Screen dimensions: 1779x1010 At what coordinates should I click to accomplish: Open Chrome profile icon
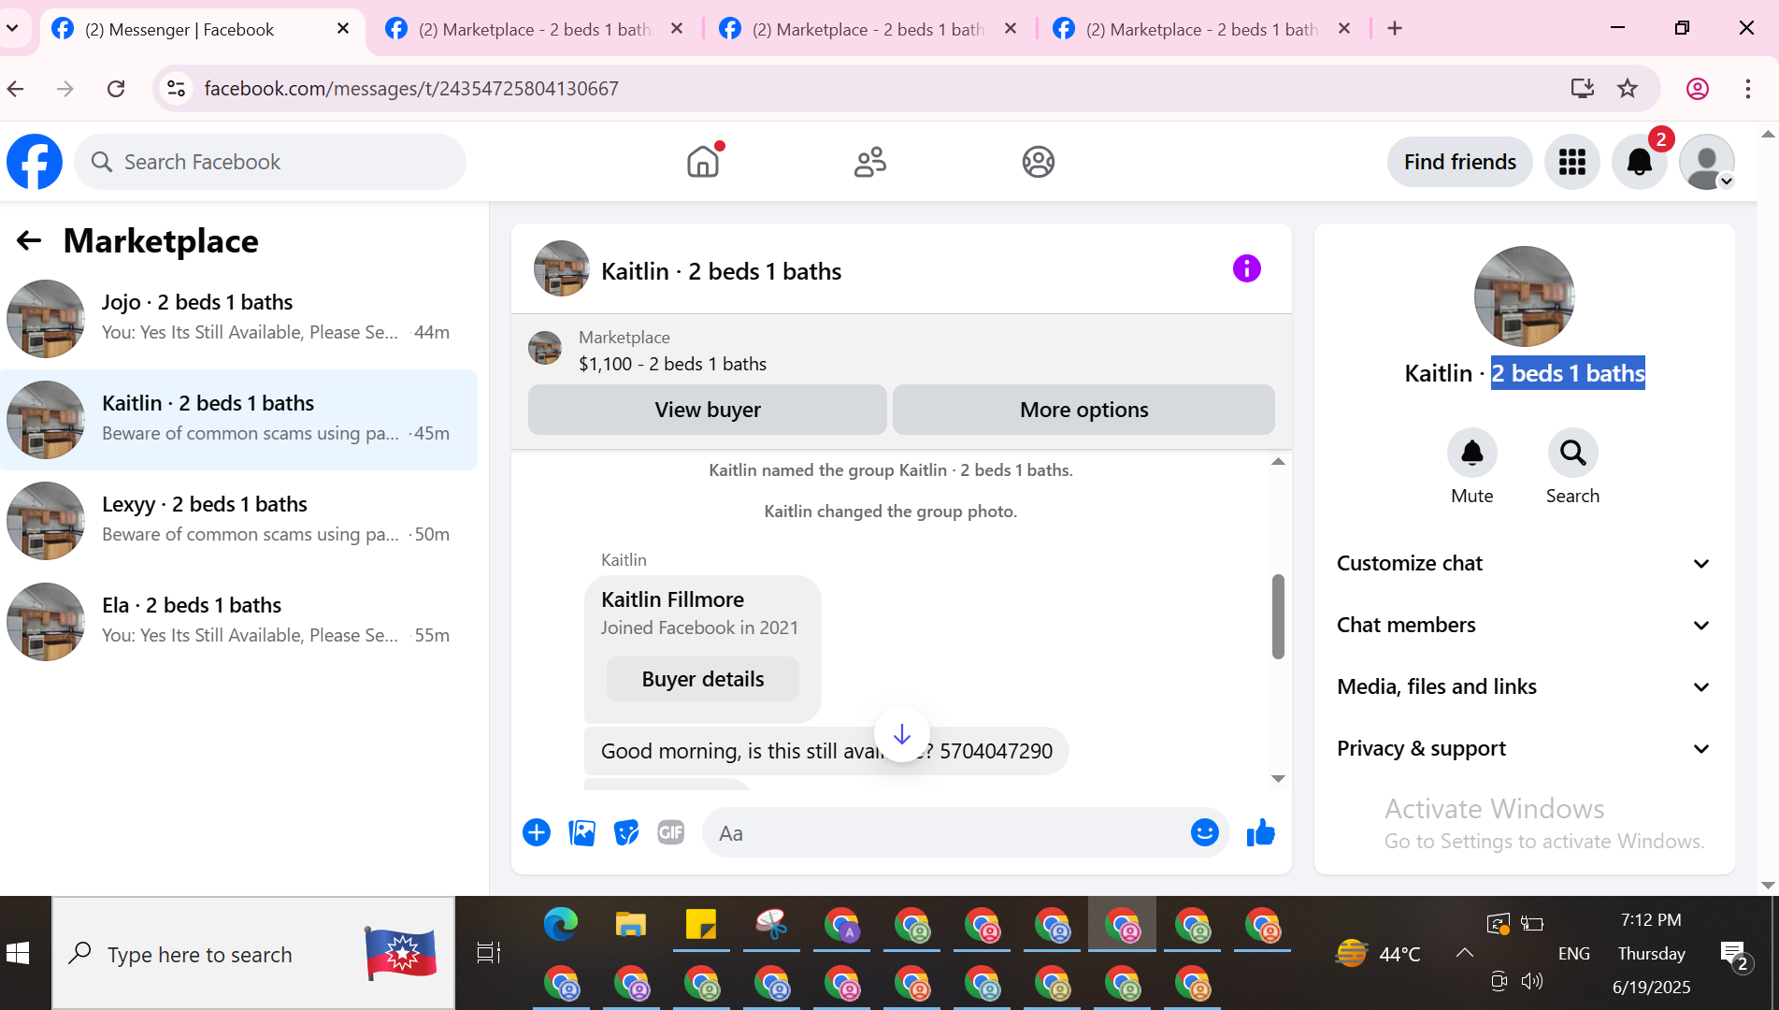coord(1698,89)
